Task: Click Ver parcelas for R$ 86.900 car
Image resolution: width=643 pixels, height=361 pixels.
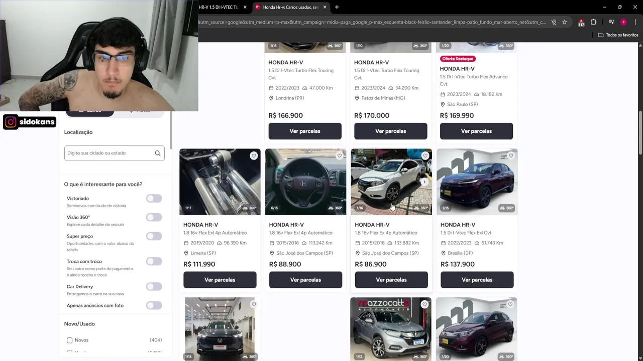Action: point(391,280)
